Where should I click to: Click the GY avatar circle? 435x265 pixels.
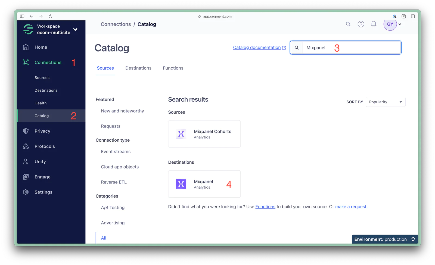390,24
